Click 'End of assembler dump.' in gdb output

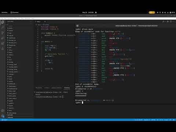click(x=87, y=84)
